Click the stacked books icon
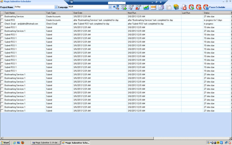Screen dimensions: 232x145 176,7
